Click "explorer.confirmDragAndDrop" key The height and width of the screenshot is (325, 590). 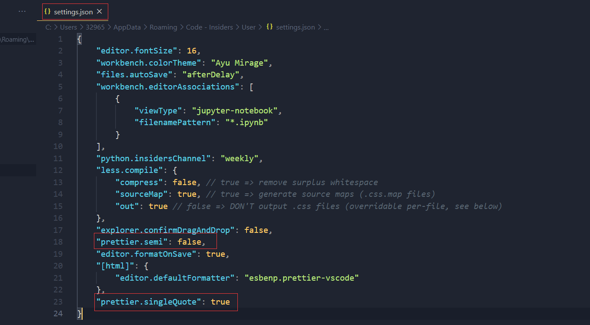[166, 230]
